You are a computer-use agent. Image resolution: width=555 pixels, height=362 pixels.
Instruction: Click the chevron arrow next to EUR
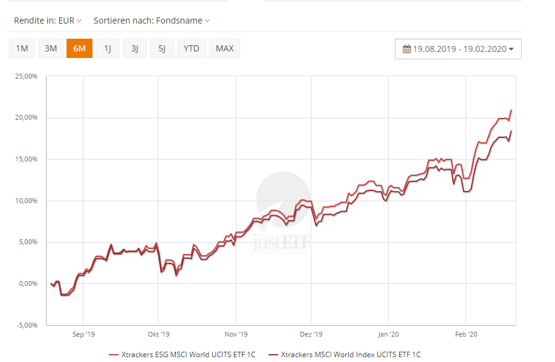pyautogui.click(x=80, y=21)
